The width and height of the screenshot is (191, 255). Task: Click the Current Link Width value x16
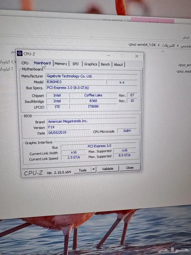(x=74, y=152)
